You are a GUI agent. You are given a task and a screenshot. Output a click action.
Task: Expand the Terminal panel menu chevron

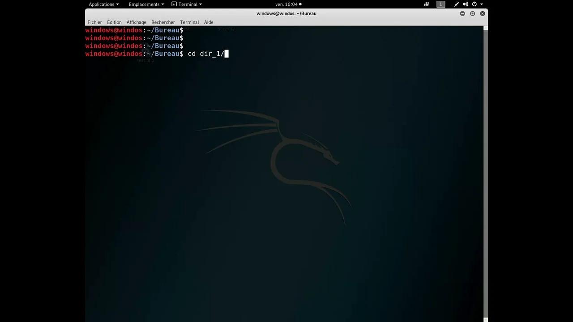(x=200, y=4)
